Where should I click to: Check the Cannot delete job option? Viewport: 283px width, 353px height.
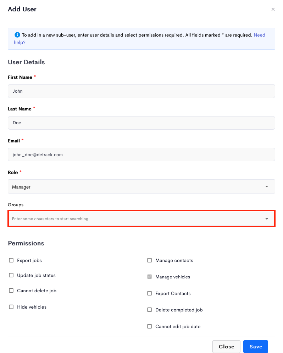click(11, 290)
